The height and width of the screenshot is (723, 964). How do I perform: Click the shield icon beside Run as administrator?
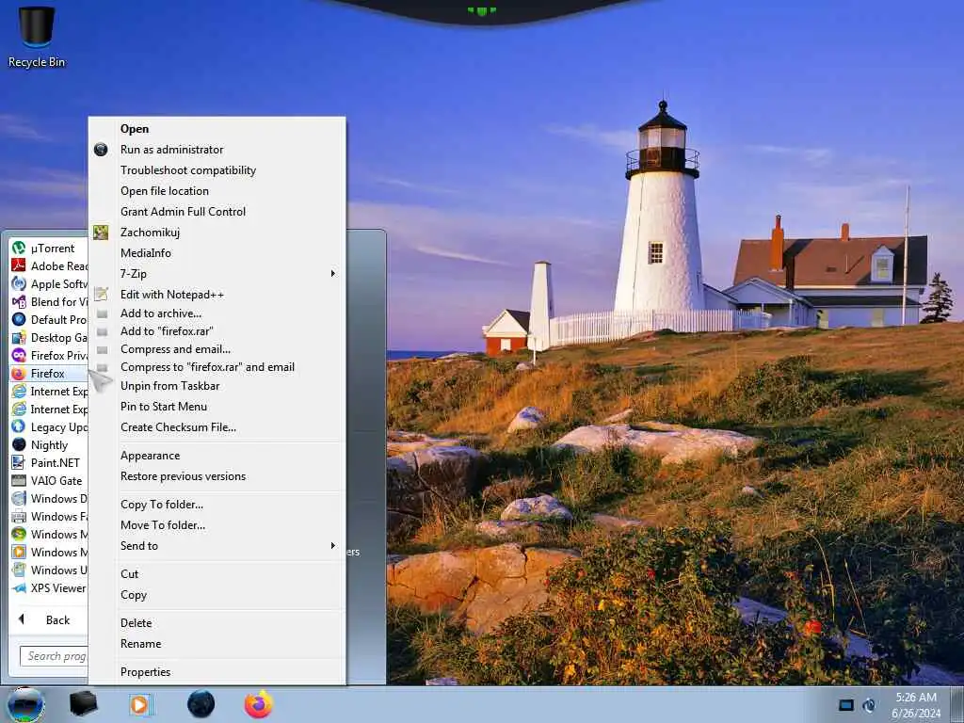coord(101,150)
